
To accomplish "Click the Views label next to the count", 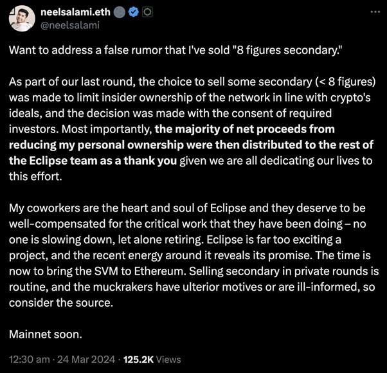I will (x=169, y=359).
